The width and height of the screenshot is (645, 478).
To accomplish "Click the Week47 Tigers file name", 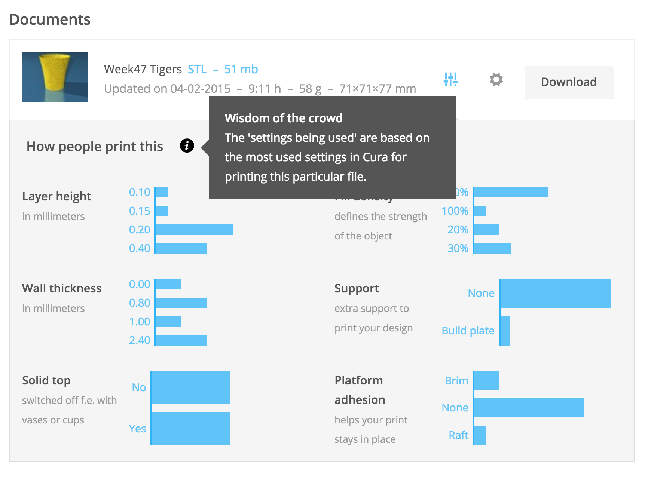I will (x=143, y=69).
